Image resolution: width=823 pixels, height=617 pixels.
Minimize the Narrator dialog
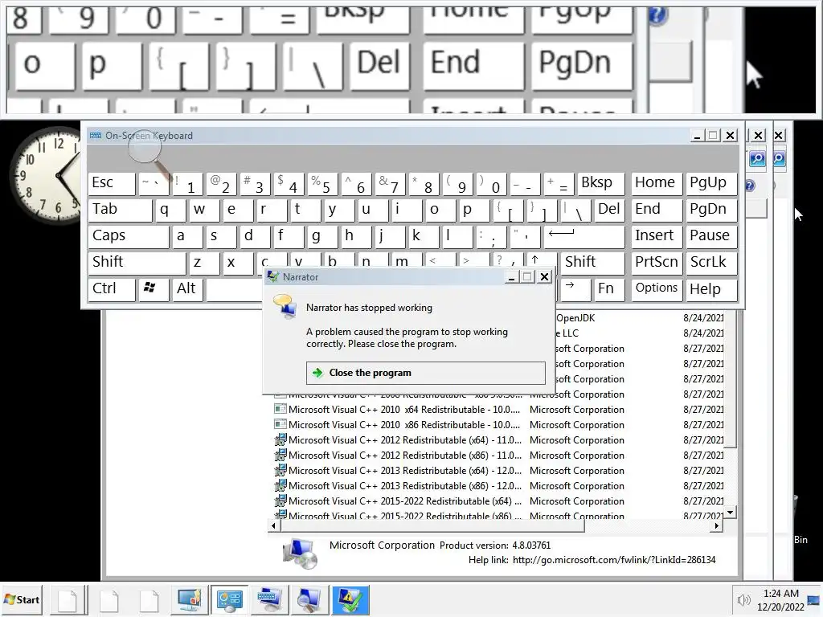click(x=510, y=277)
